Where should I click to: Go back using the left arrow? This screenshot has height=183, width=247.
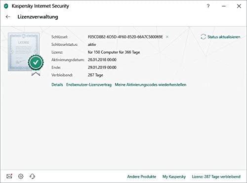coord(8,17)
